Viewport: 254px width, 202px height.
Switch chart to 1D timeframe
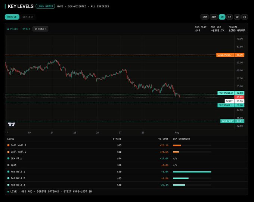[237, 17]
